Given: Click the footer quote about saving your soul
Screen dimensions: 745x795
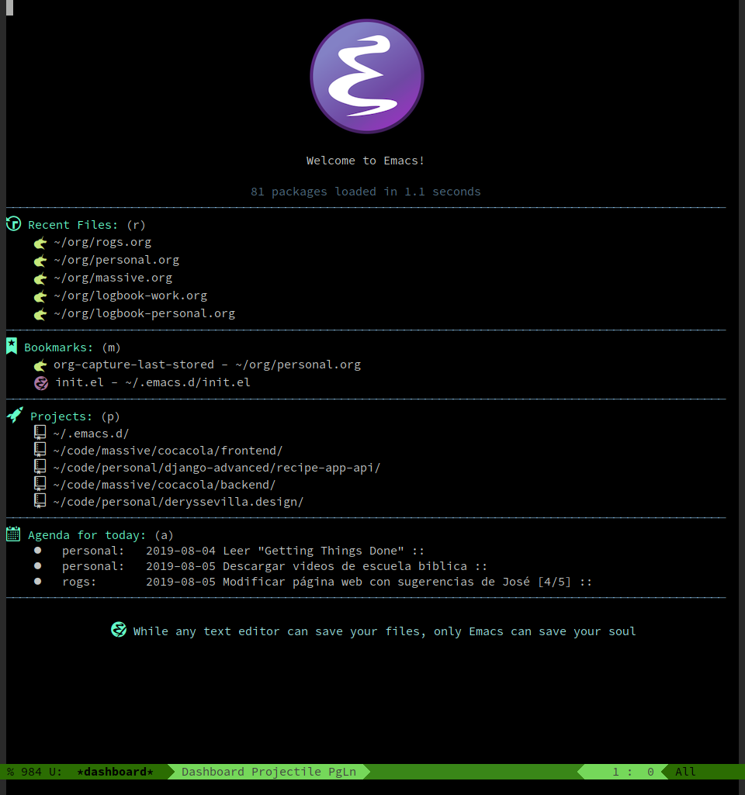Looking at the screenshot, I should point(384,631).
